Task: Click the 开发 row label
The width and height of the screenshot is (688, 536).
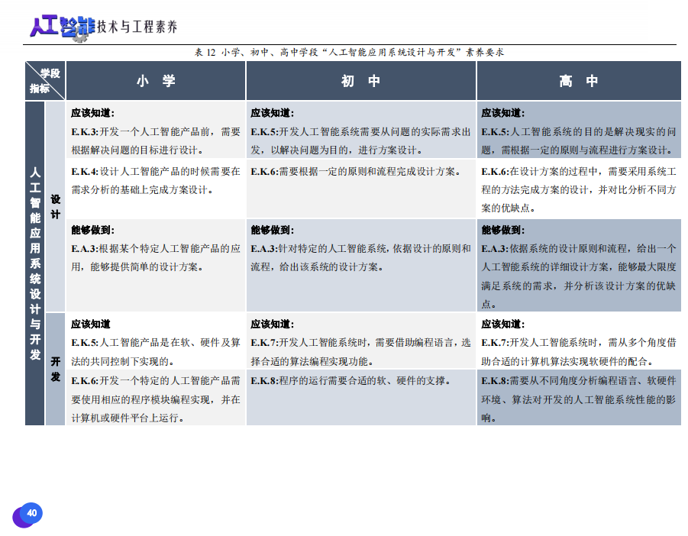Action: click(x=56, y=368)
